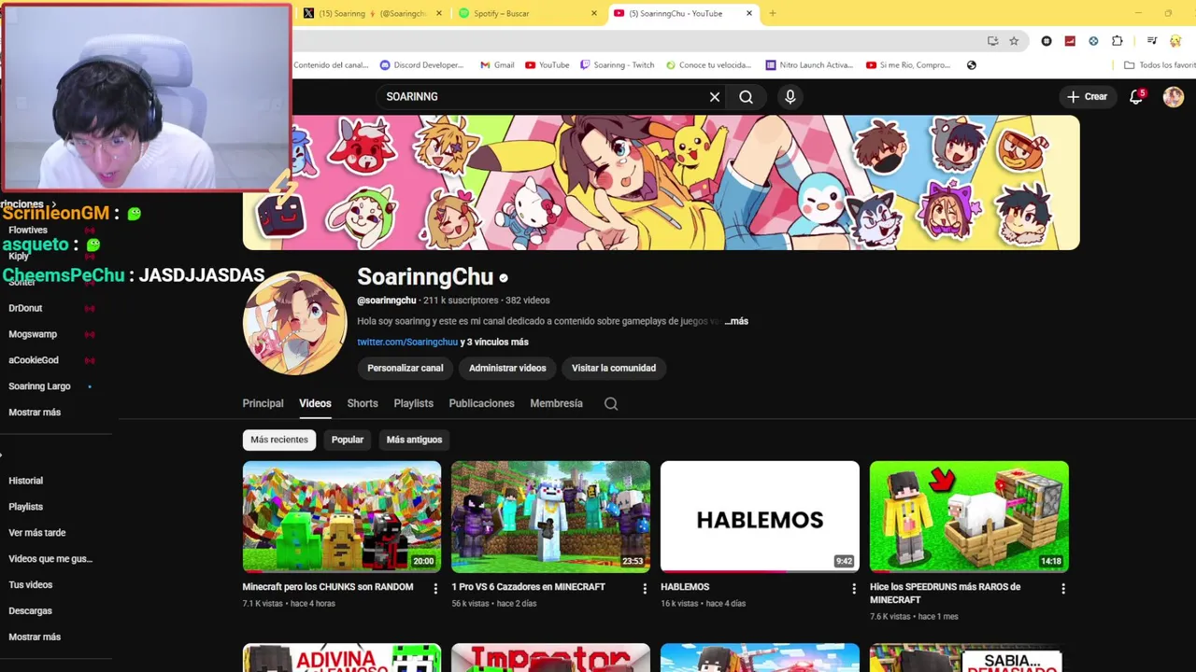
Task: Open the account avatar menu
Action: 1174,96
